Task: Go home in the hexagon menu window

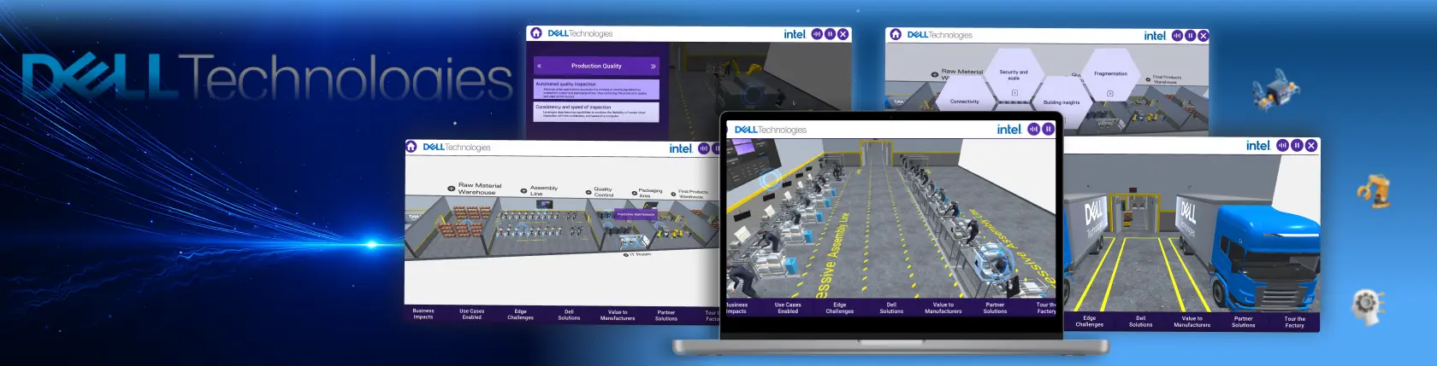Action: click(896, 34)
